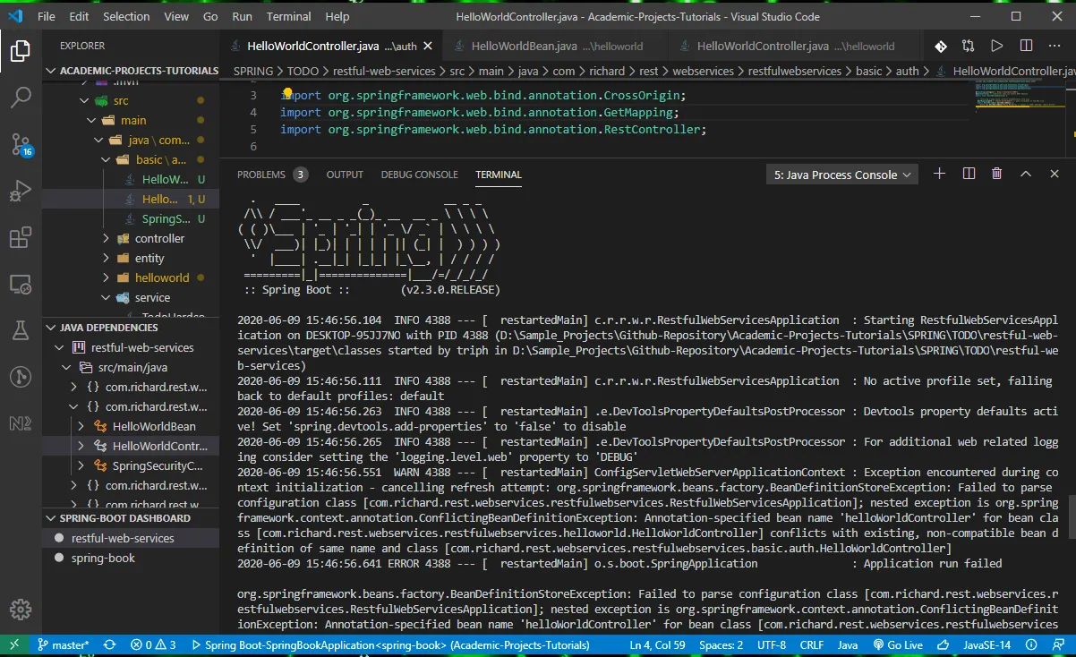The height and width of the screenshot is (657, 1076).
Task: Create a new terminal with plus icon
Action: point(939,174)
